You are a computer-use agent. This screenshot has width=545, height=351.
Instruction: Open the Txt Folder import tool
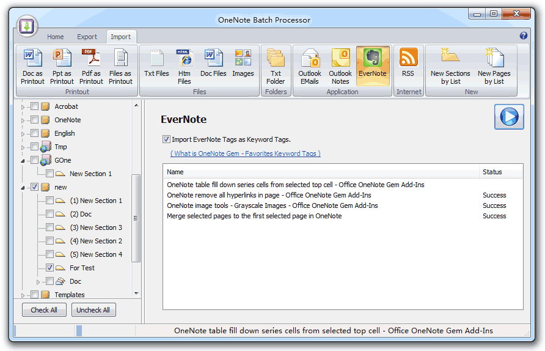pyautogui.click(x=276, y=67)
